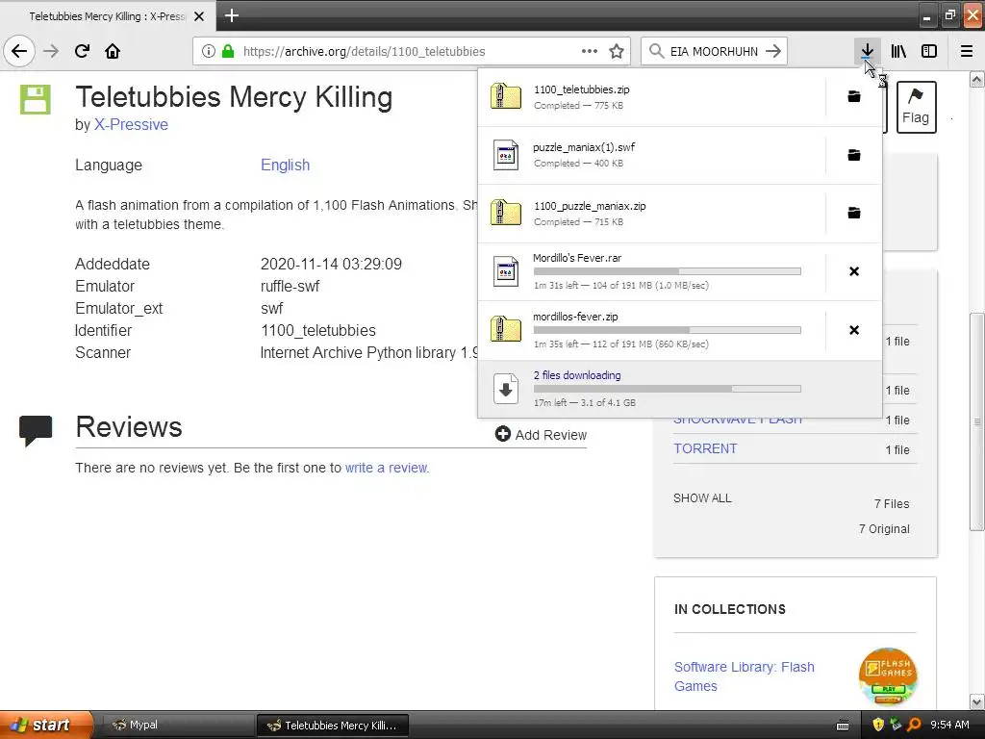985x739 pixels.
Task: Show site information icon in address bar
Action: (x=208, y=51)
